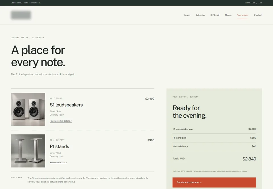The width and height of the screenshot is (273, 189).
Task: Open the S1 / Detail nav item
Action: [x=215, y=15]
